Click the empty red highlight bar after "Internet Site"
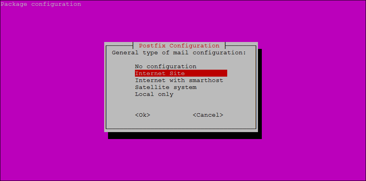 click(x=206, y=73)
